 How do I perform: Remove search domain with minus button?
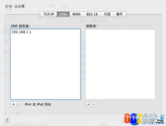pyautogui.click(x=94, y=104)
